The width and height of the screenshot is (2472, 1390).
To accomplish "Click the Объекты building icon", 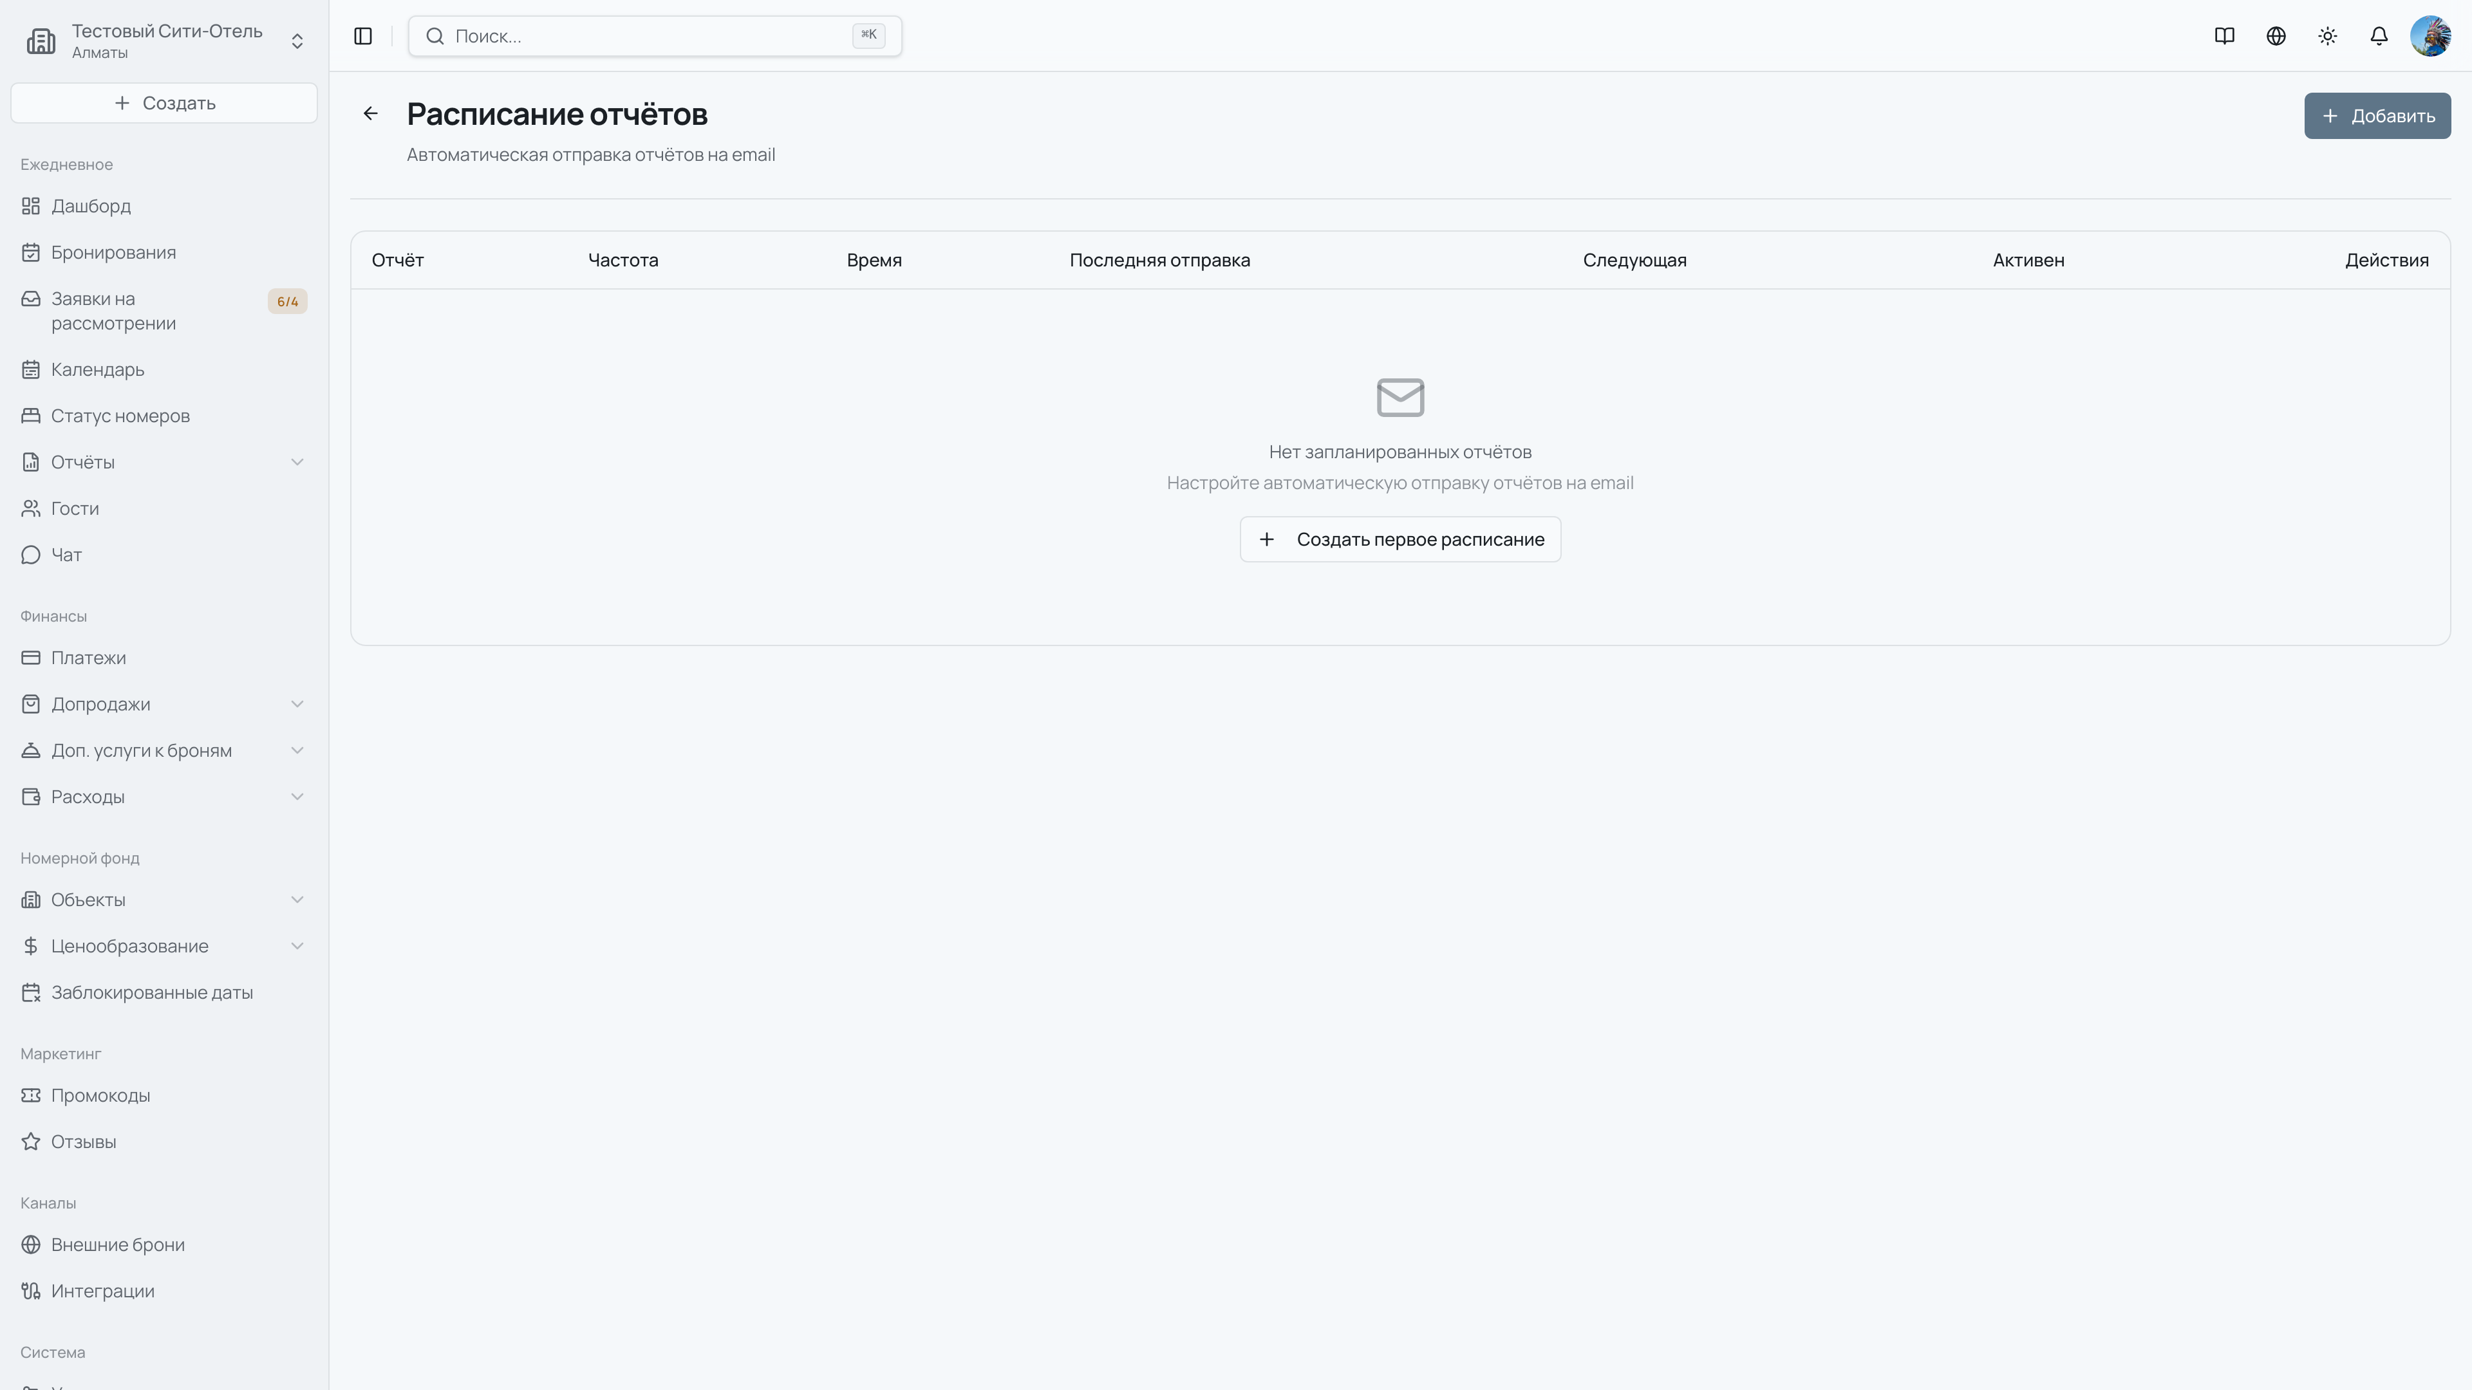I will (31, 900).
